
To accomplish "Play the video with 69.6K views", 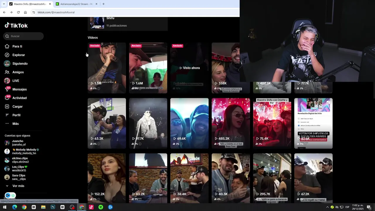I will point(189,123).
